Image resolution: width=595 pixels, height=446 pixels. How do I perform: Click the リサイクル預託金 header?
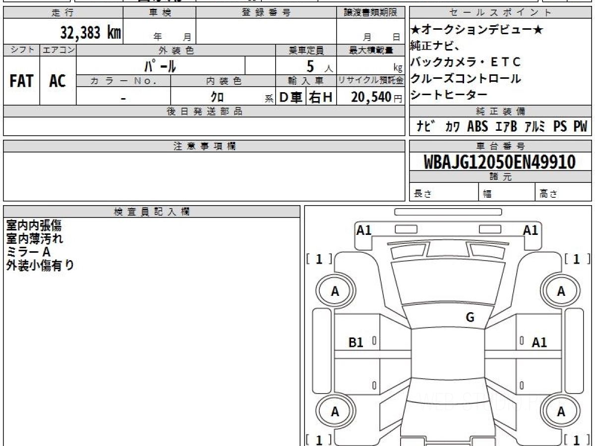click(x=370, y=81)
